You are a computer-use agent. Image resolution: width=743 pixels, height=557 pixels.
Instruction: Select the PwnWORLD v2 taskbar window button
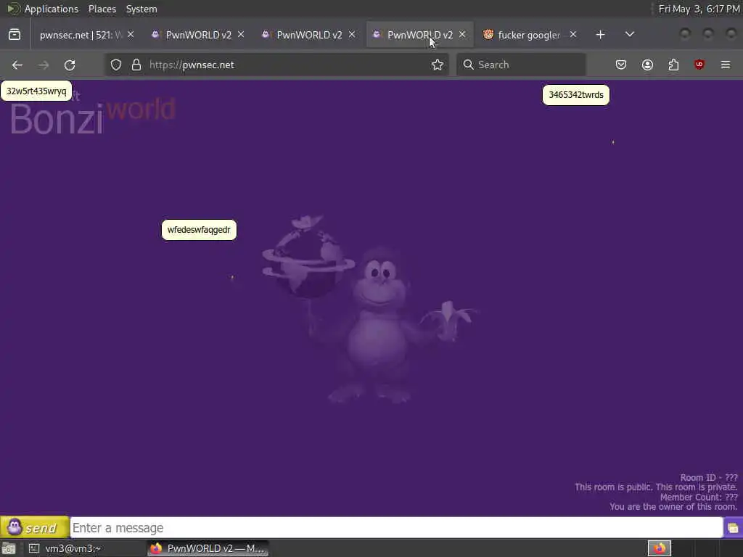tap(208, 548)
